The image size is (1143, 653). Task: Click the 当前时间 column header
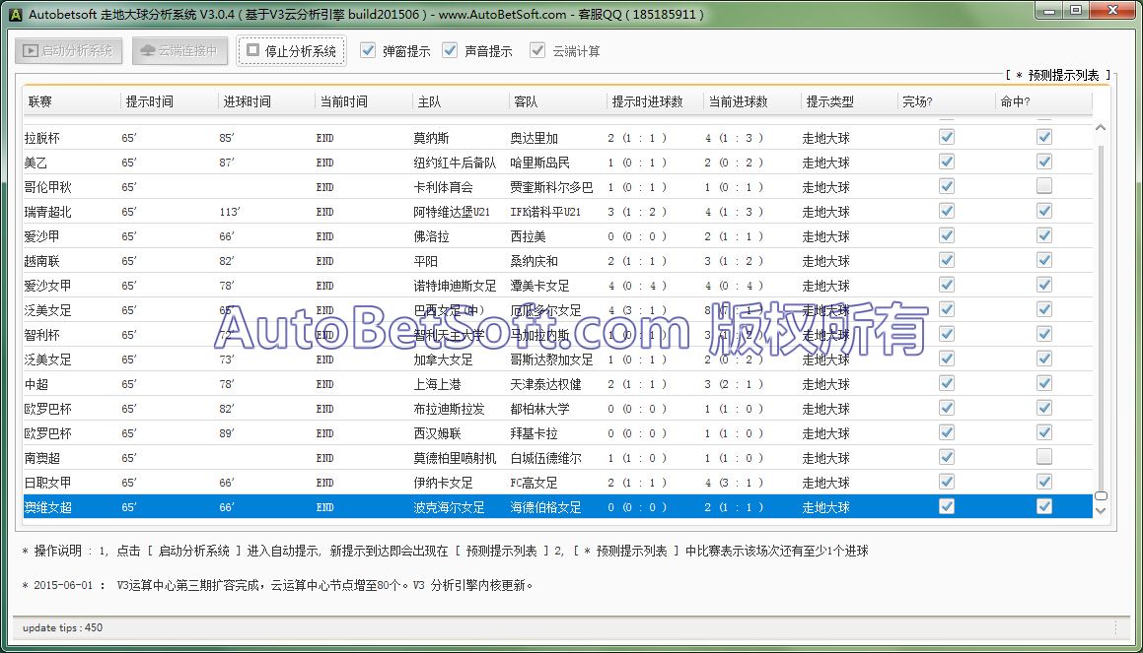pyautogui.click(x=364, y=101)
